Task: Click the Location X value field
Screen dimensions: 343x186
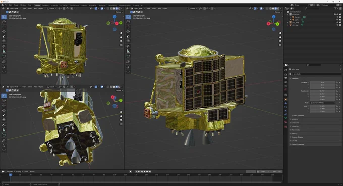Action: coord(322,82)
